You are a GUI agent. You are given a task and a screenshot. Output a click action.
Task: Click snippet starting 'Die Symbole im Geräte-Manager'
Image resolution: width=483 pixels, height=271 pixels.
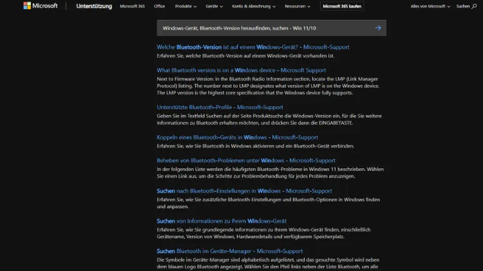pyautogui.click(x=268, y=263)
